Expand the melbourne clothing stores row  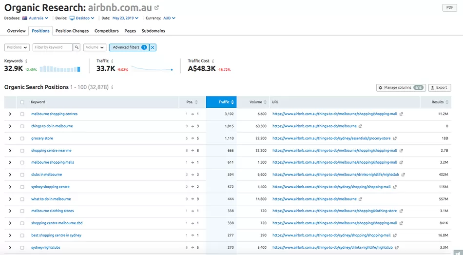click(x=10, y=211)
